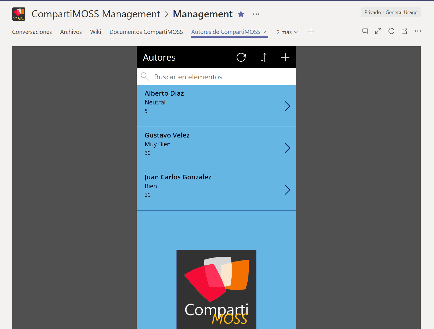
Task: Open the Documentos CompartiMOSS tab
Action: pos(146,32)
